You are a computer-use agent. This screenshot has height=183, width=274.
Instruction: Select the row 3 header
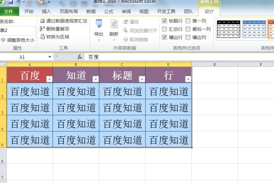pyautogui.click(x=3, y=108)
